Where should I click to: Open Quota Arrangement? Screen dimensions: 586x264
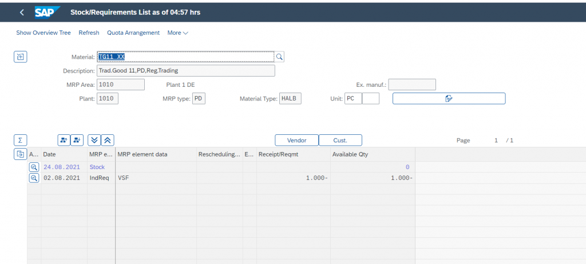tap(133, 33)
